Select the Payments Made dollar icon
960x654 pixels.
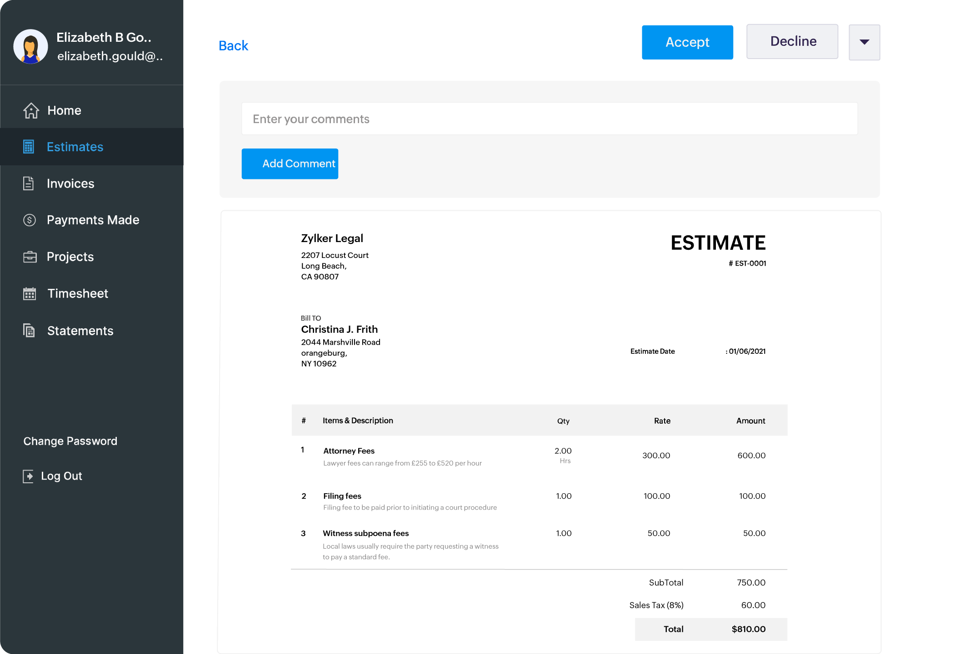[x=29, y=220]
